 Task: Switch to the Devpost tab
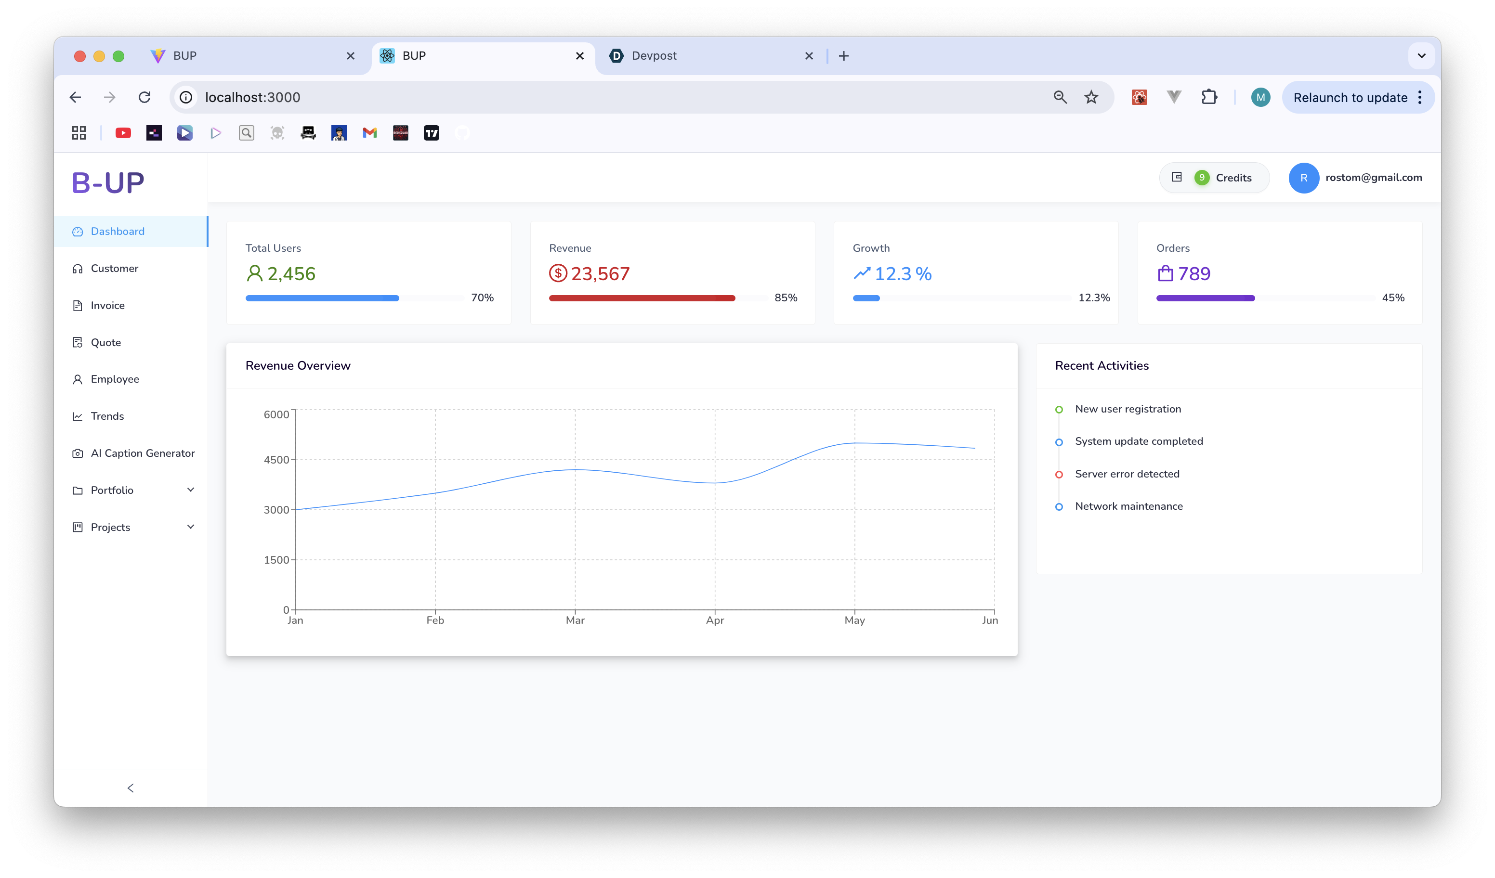point(654,56)
